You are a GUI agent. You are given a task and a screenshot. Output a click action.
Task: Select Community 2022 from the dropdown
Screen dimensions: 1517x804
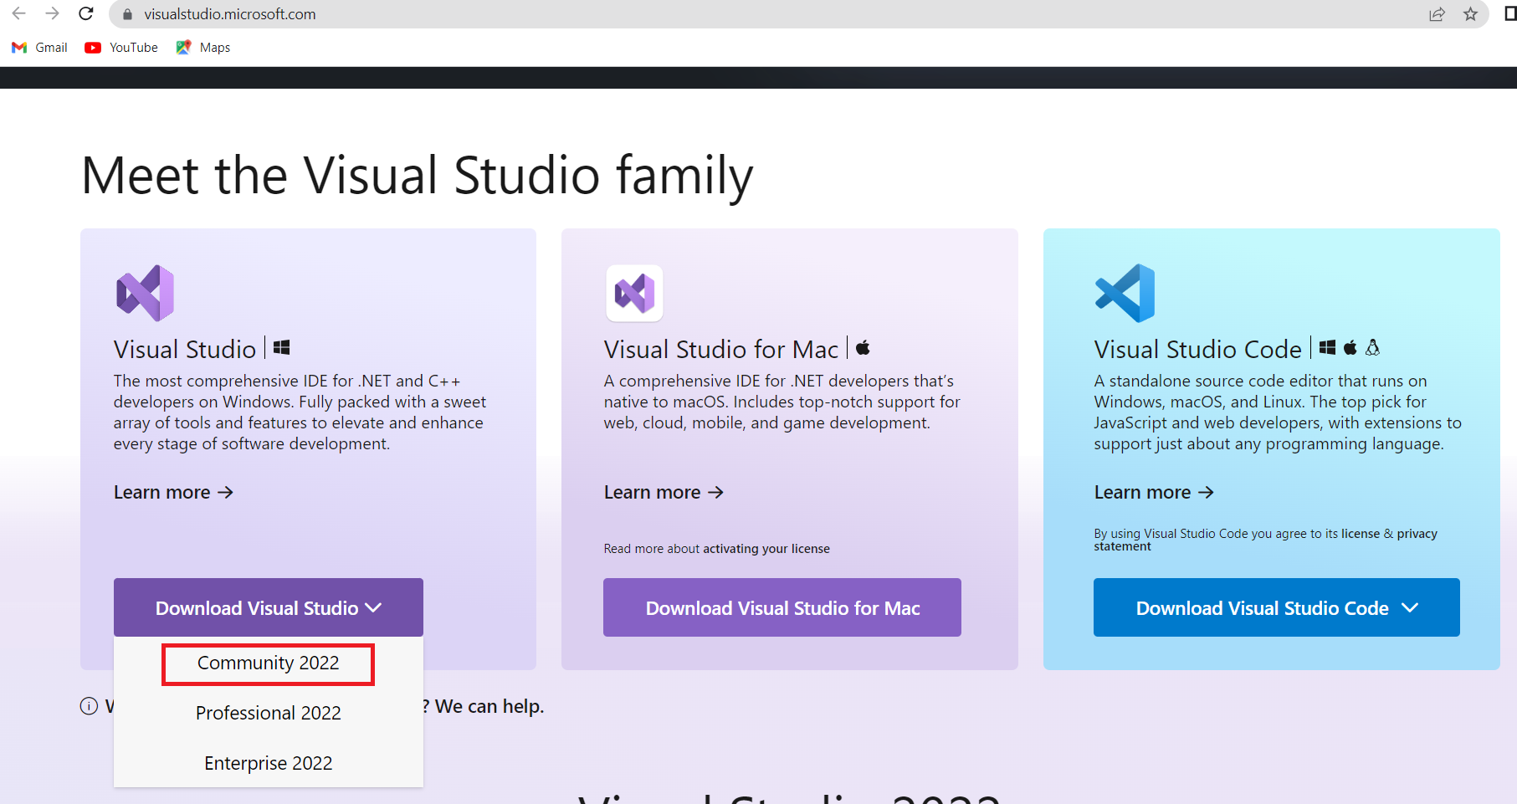coord(268,663)
